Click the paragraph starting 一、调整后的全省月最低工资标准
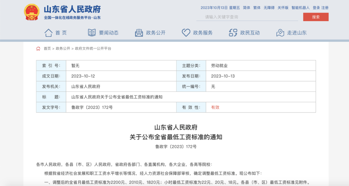The image size is (349, 186). tap(177, 182)
